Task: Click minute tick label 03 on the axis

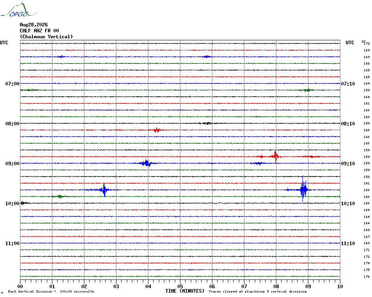Action: (116, 287)
